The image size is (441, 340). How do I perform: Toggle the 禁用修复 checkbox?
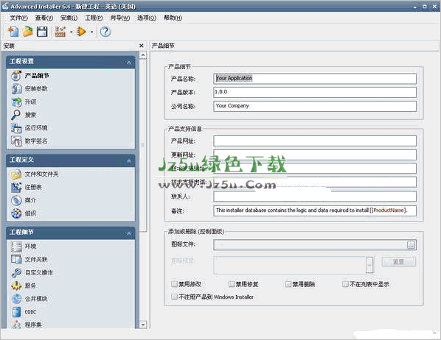232,284
